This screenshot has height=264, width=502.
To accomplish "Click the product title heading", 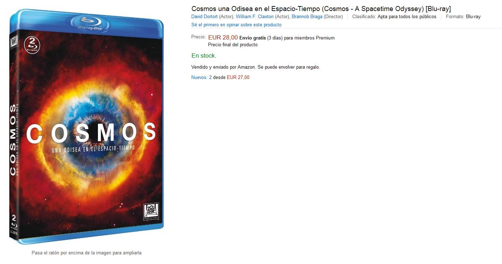I will (321, 9).
